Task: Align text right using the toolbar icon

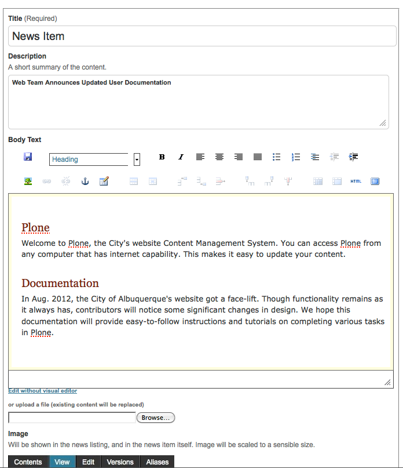Action: click(x=239, y=157)
